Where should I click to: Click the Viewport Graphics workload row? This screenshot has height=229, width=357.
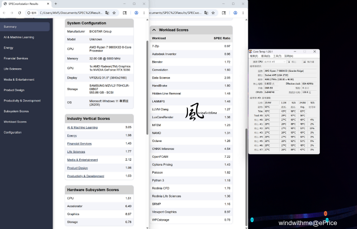(191, 212)
